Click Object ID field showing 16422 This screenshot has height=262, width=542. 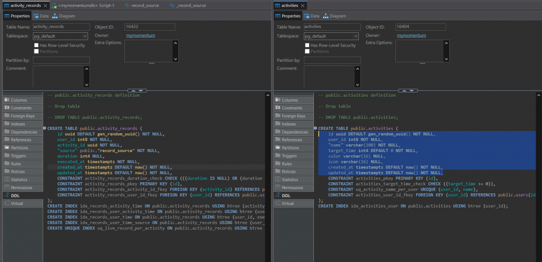click(150, 27)
